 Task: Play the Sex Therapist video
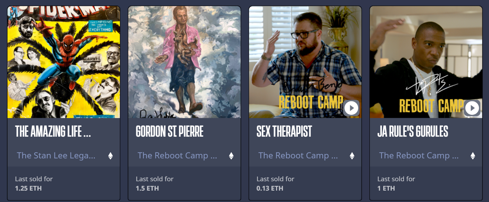pos(351,108)
